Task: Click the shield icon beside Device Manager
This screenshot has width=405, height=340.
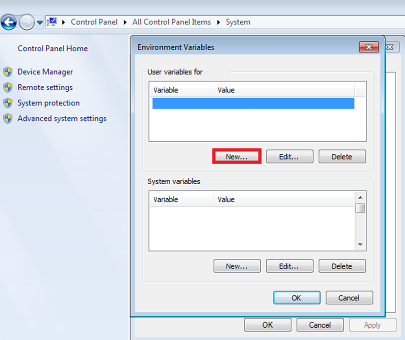Action: pos(8,72)
